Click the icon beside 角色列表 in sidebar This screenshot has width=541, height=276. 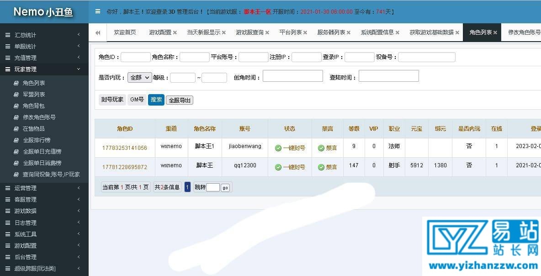[16, 83]
